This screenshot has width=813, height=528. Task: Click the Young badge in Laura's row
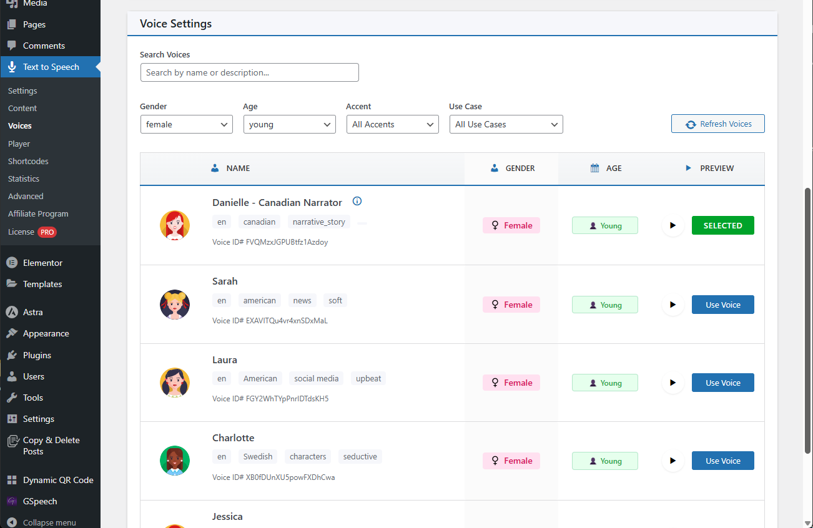pyautogui.click(x=605, y=383)
